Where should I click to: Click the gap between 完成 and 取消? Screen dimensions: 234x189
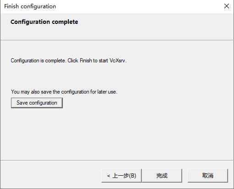click(185, 176)
